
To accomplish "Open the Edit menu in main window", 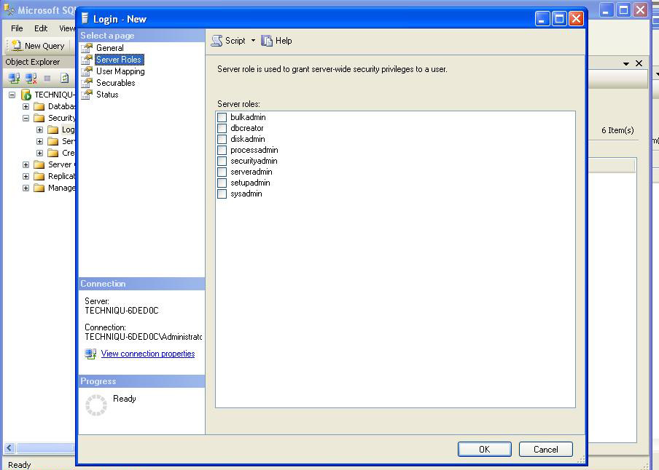I will point(41,28).
